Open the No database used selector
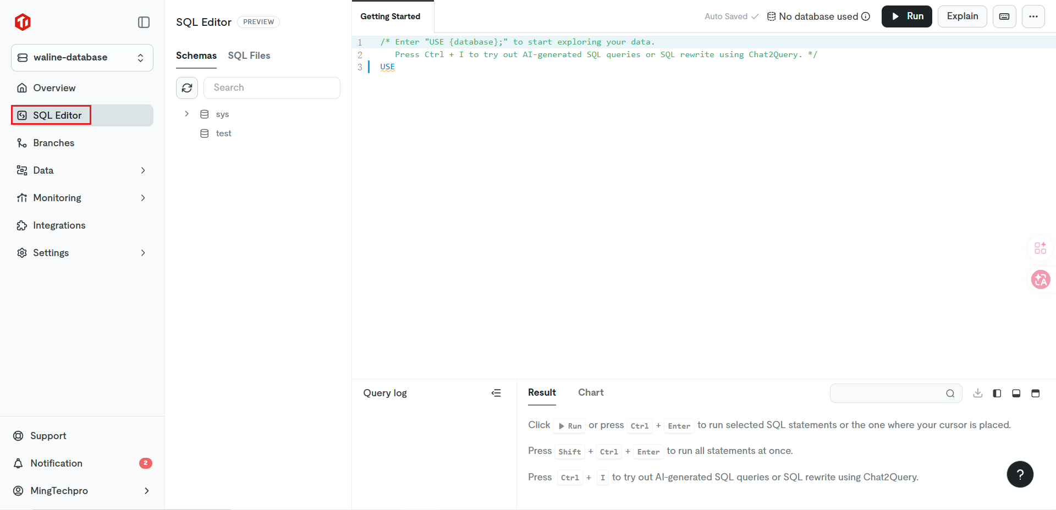The image size is (1056, 510). [818, 16]
